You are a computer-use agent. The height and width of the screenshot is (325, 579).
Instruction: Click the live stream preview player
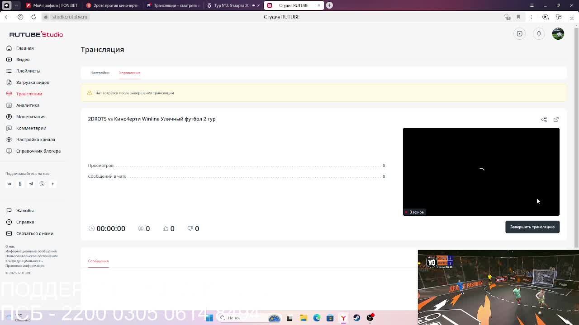481,172
